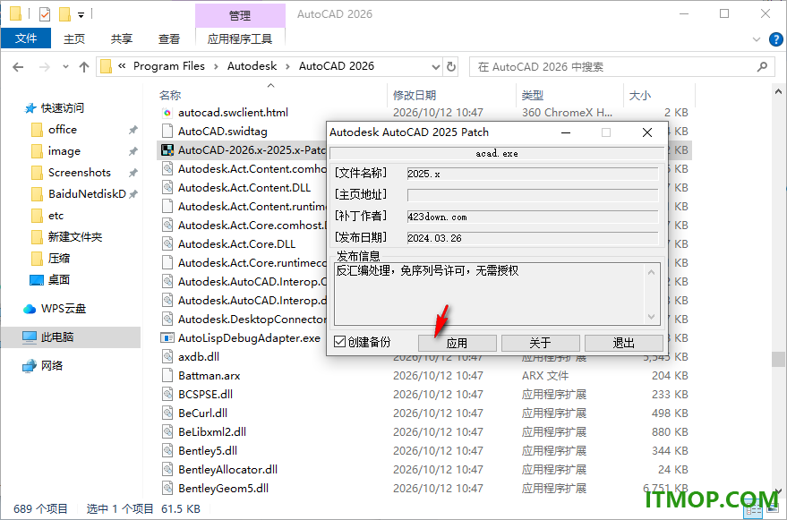This screenshot has height=520, width=787.
Task: Sort by 大小 column header
Action: (640, 96)
